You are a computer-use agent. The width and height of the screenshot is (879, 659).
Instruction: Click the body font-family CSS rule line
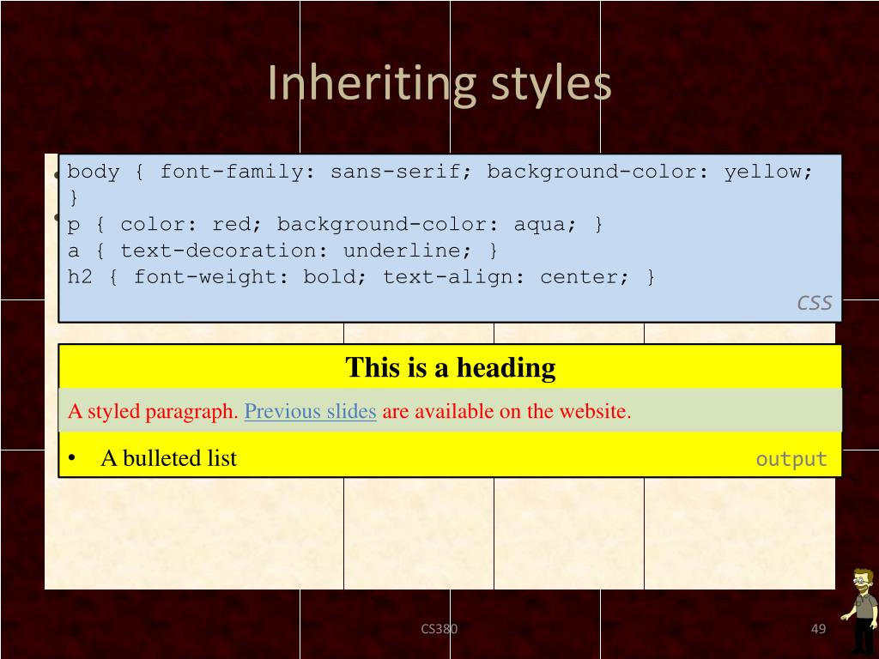click(439, 172)
